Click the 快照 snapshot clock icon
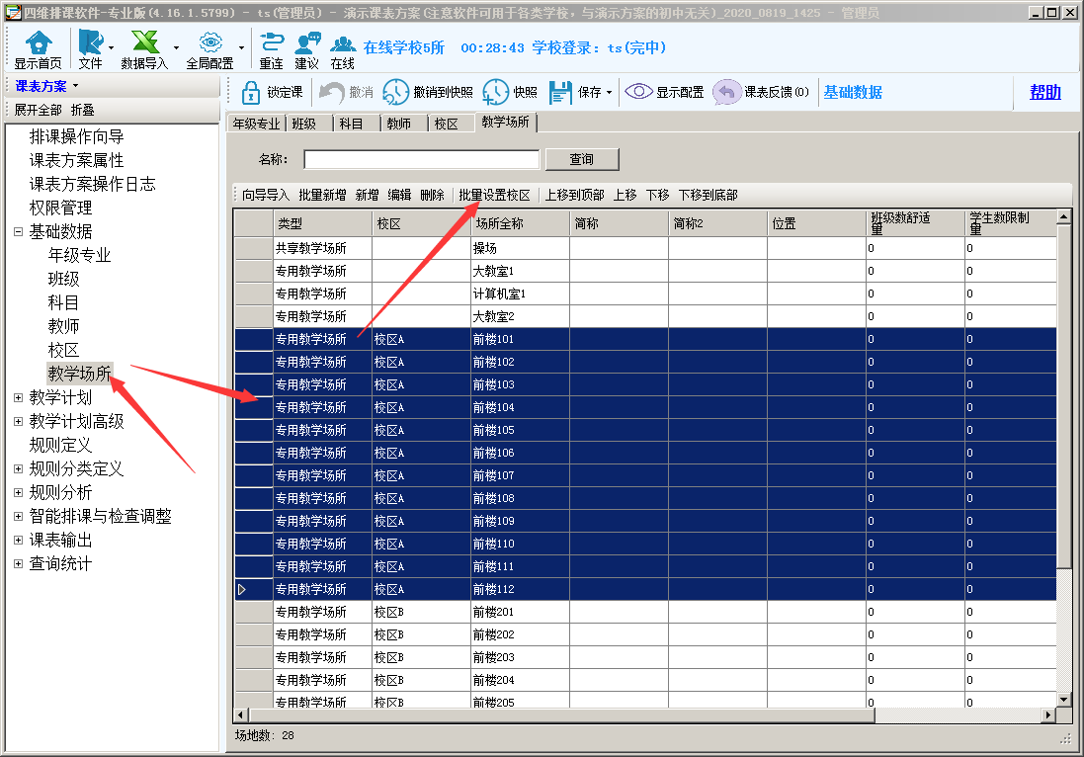This screenshot has height=757, width=1084. pyautogui.click(x=496, y=92)
